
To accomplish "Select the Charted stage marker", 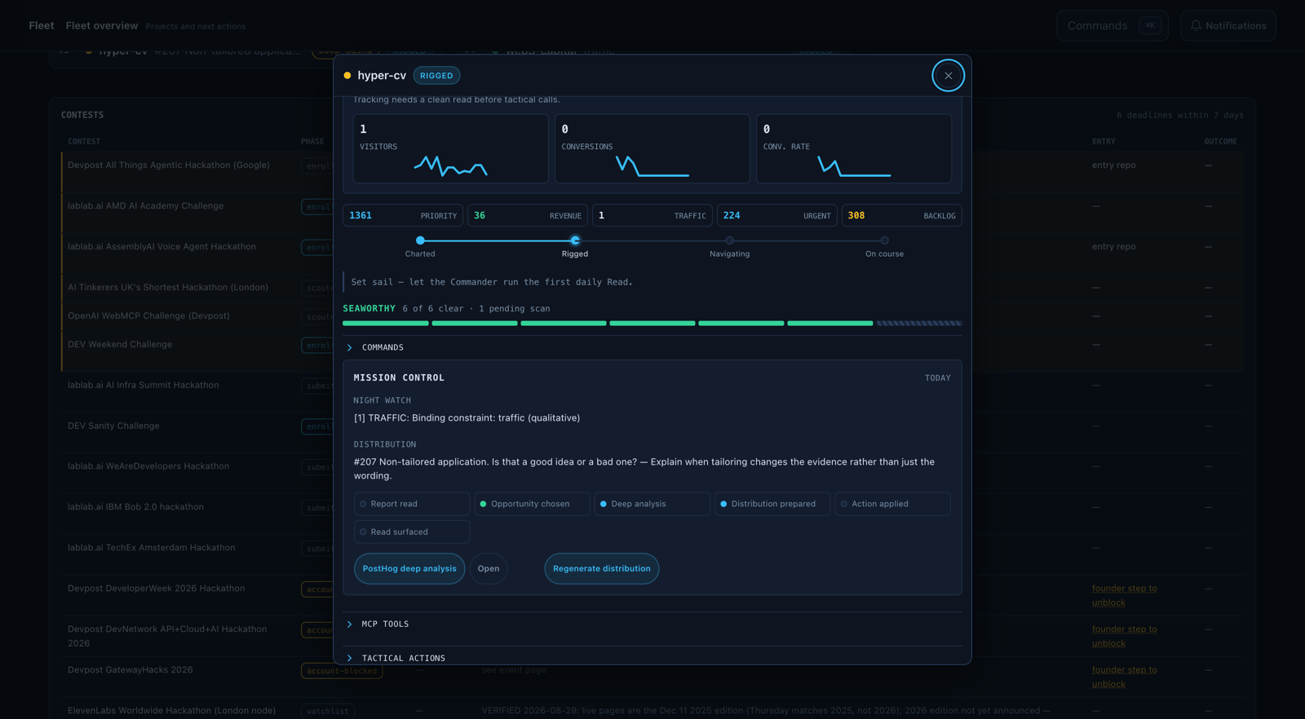I will point(420,240).
